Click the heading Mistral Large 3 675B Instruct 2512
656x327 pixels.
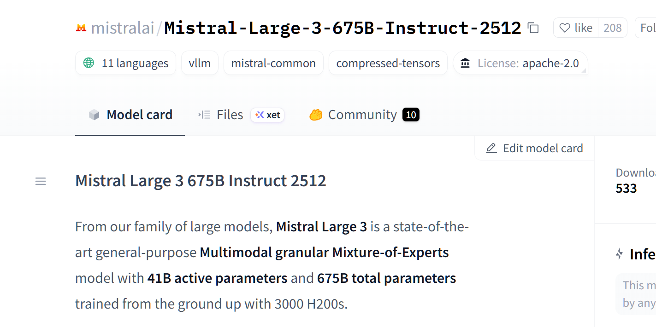tap(201, 181)
